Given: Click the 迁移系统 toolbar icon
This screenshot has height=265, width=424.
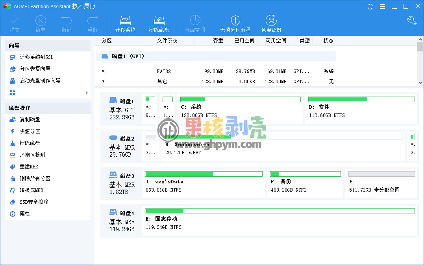Looking at the screenshot, I should 125,20.
